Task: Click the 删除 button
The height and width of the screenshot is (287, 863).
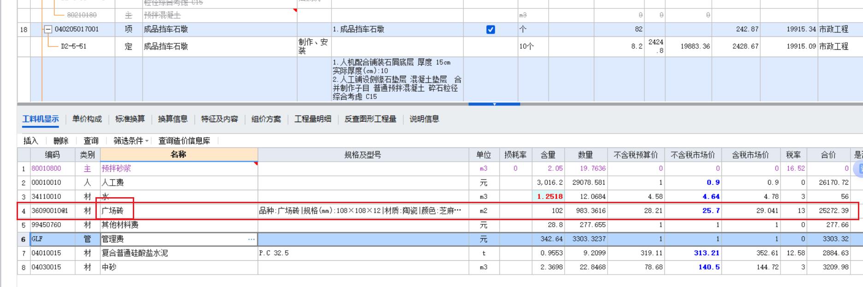Action: pyautogui.click(x=61, y=141)
